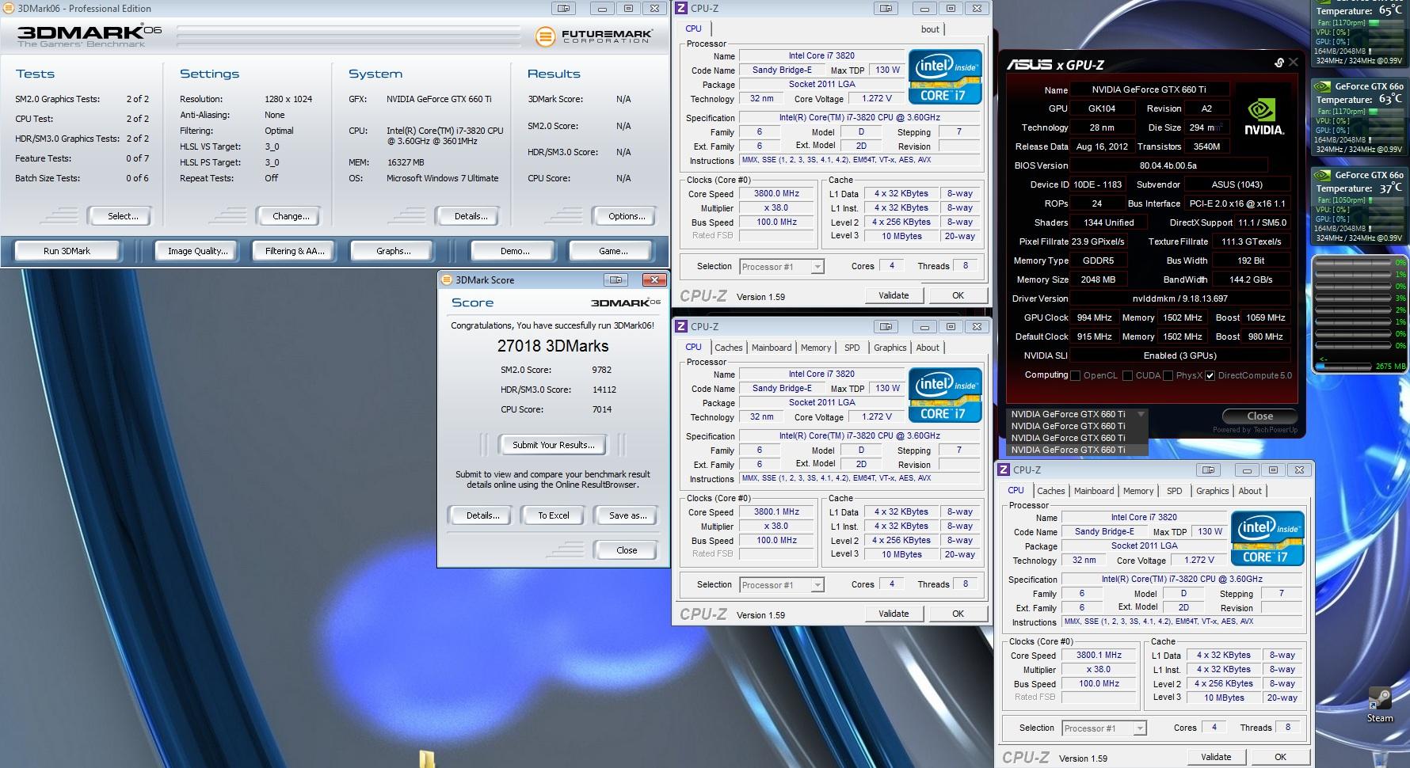Image resolution: width=1410 pixels, height=768 pixels.
Task: Click Run 3DMark button
Action: click(67, 251)
